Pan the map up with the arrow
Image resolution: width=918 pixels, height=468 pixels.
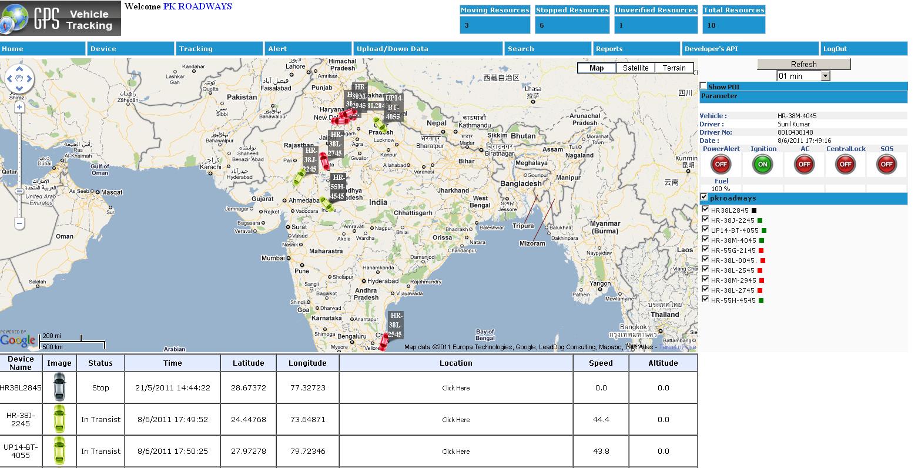coord(20,69)
